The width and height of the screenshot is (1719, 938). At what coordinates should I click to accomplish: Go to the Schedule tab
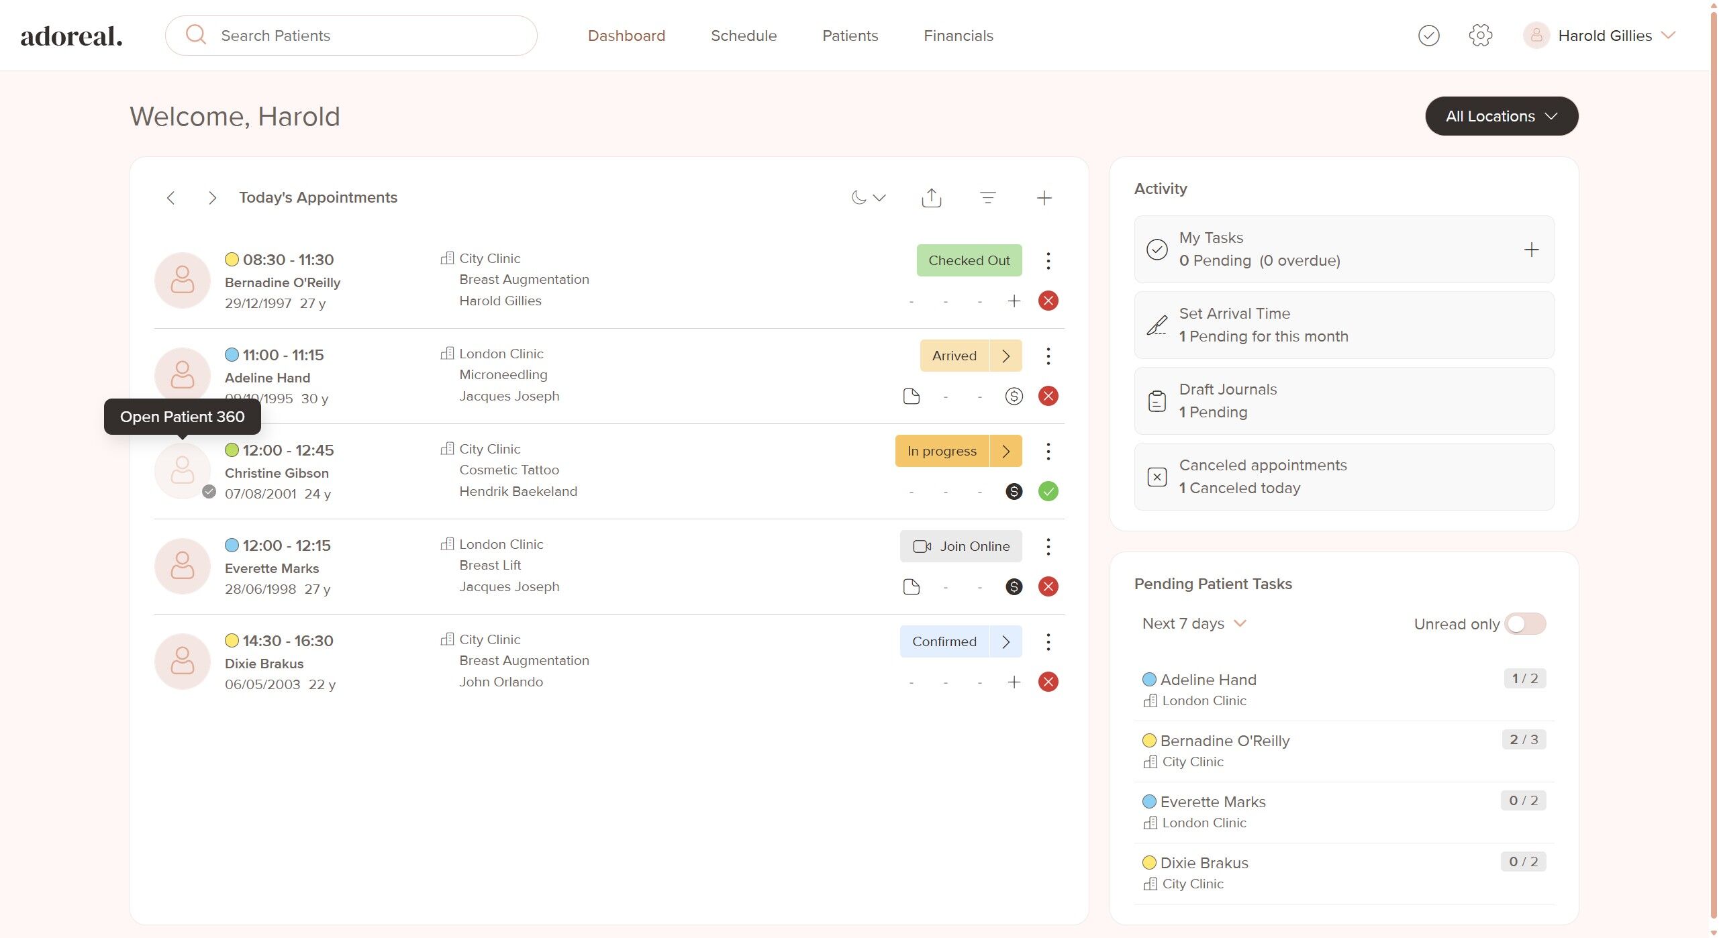pyautogui.click(x=744, y=36)
